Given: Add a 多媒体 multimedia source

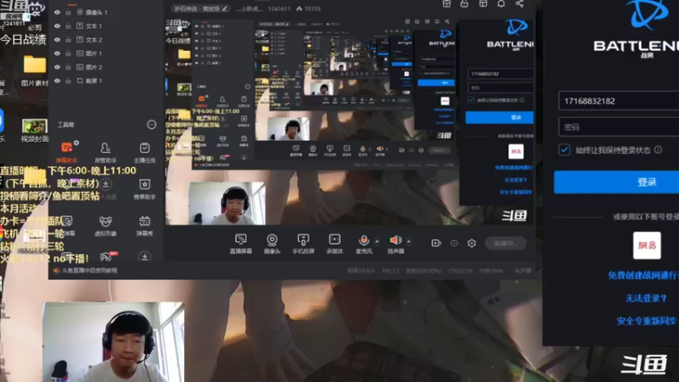Looking at the screenshot, I should click(x=334, y=244).
